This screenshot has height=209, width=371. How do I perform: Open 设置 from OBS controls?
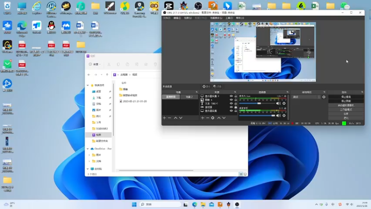point(346,114)
